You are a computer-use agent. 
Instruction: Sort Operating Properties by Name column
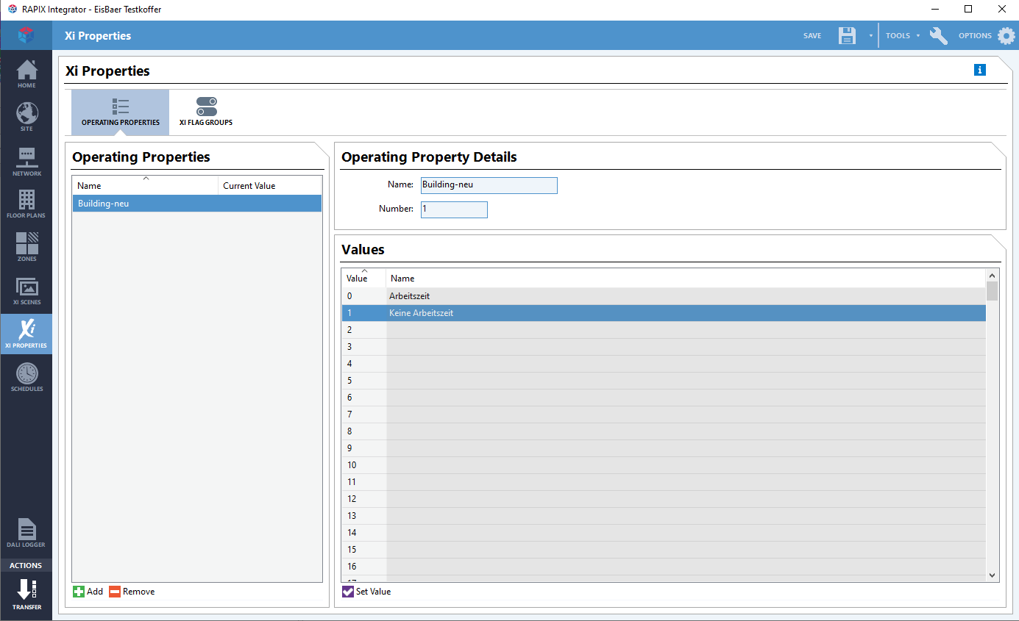(x=145, y=185)
